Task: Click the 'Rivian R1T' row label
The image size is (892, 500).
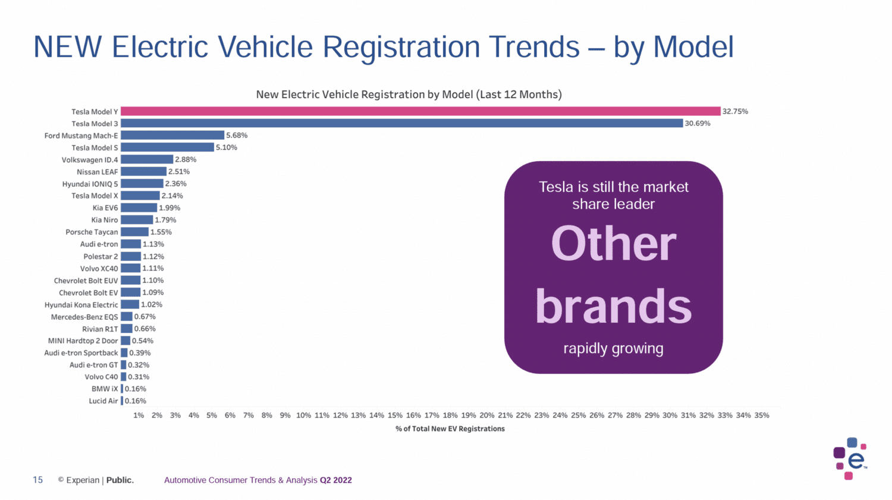Action: coord(100,329)
